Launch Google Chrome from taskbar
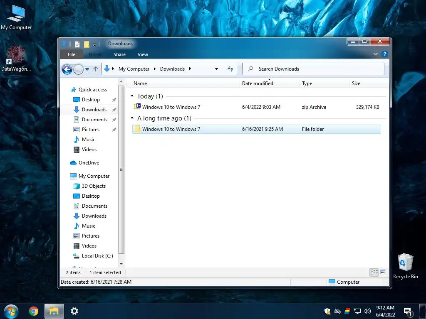The image size is (426, 319). [34, 311]
